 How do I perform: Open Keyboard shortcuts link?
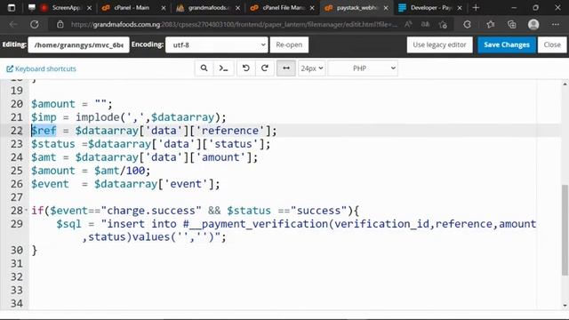coord(42,69)
